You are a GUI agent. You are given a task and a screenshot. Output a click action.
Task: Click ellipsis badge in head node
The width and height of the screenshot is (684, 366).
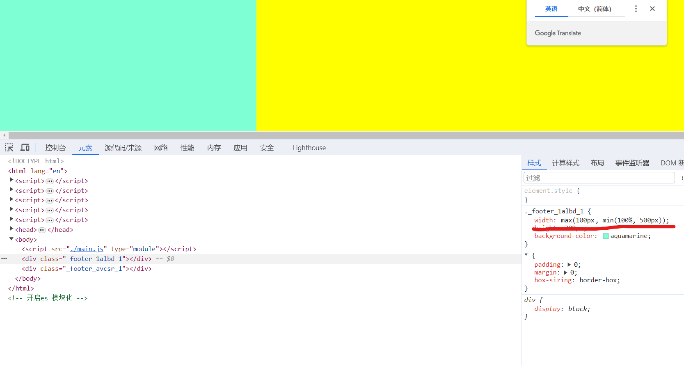(42, 230)
